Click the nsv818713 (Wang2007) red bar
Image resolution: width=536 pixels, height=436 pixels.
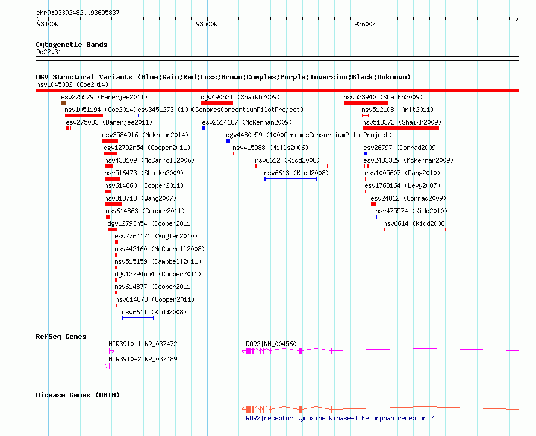click(113, 204)
